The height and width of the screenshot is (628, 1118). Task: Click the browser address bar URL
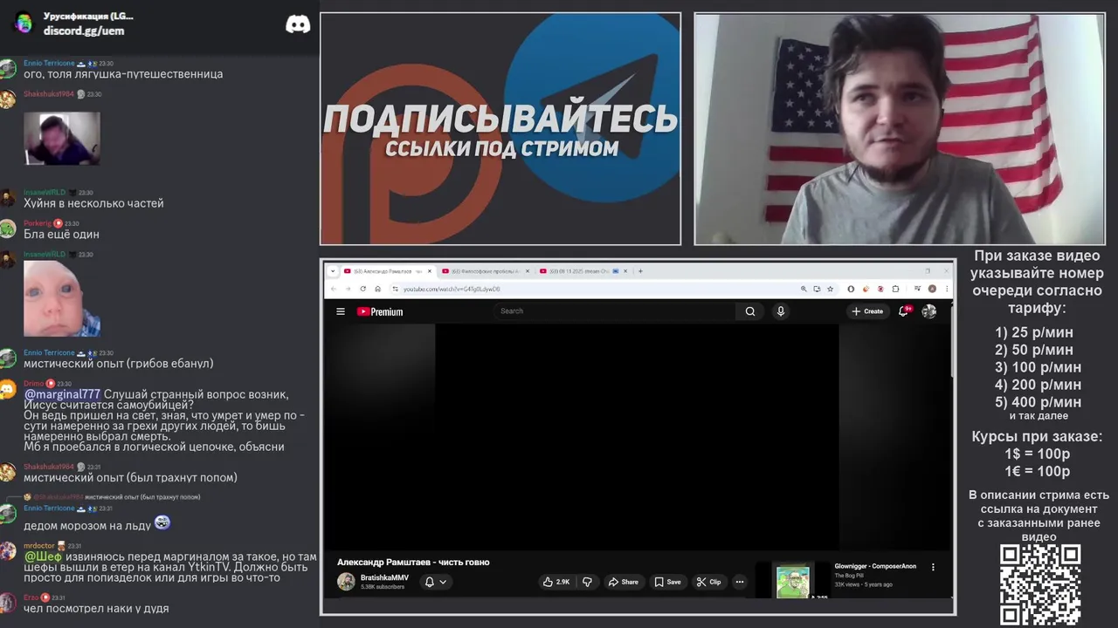click(x=452, y=289)
